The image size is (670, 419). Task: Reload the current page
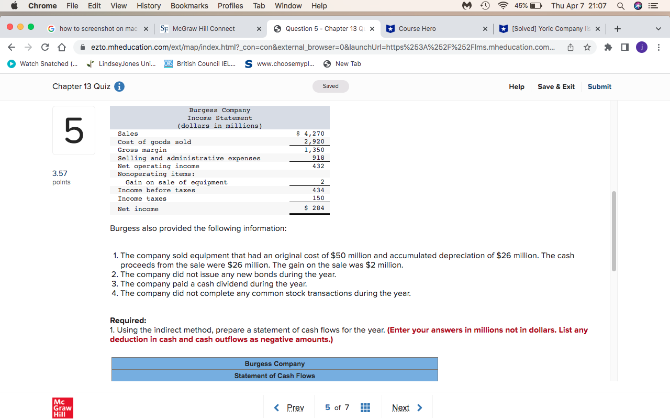pyautogui.click(x=44, y=47)
